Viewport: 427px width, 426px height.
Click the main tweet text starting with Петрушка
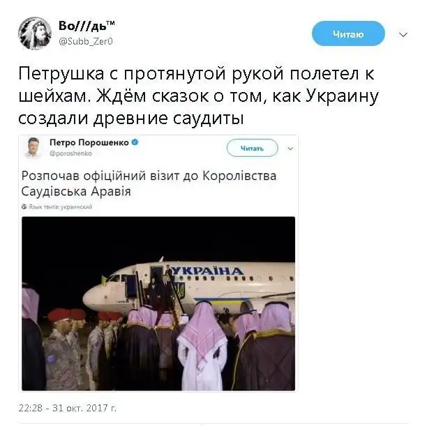[198, 96]
